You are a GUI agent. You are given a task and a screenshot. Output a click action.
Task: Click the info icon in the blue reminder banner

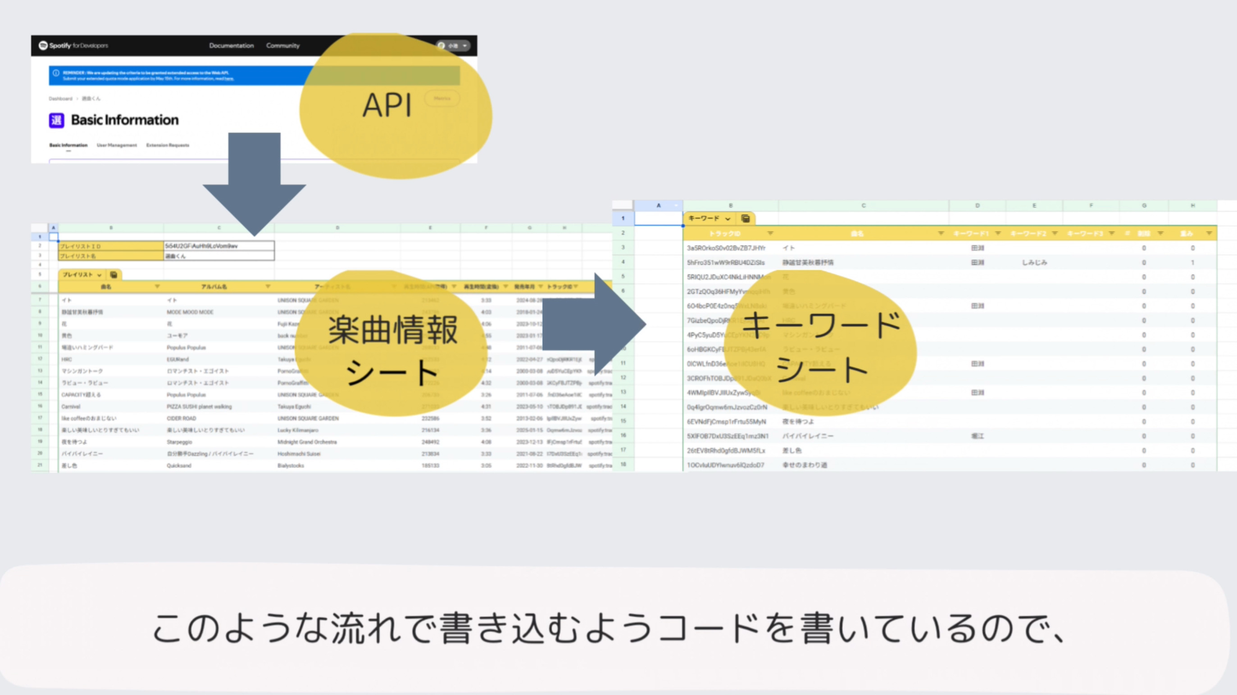pos(56,73)
